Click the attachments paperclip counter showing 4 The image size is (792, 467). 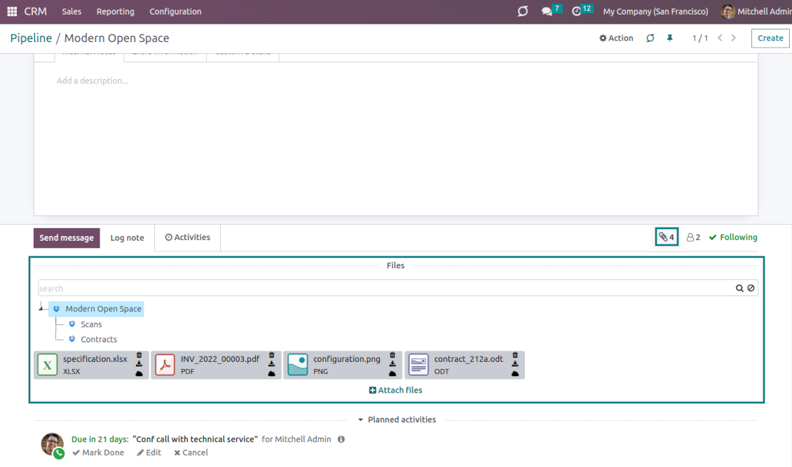[667, 237]
